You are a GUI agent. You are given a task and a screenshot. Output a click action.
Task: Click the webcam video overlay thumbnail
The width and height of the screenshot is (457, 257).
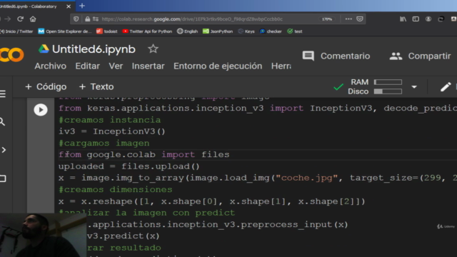coord(43,235)
